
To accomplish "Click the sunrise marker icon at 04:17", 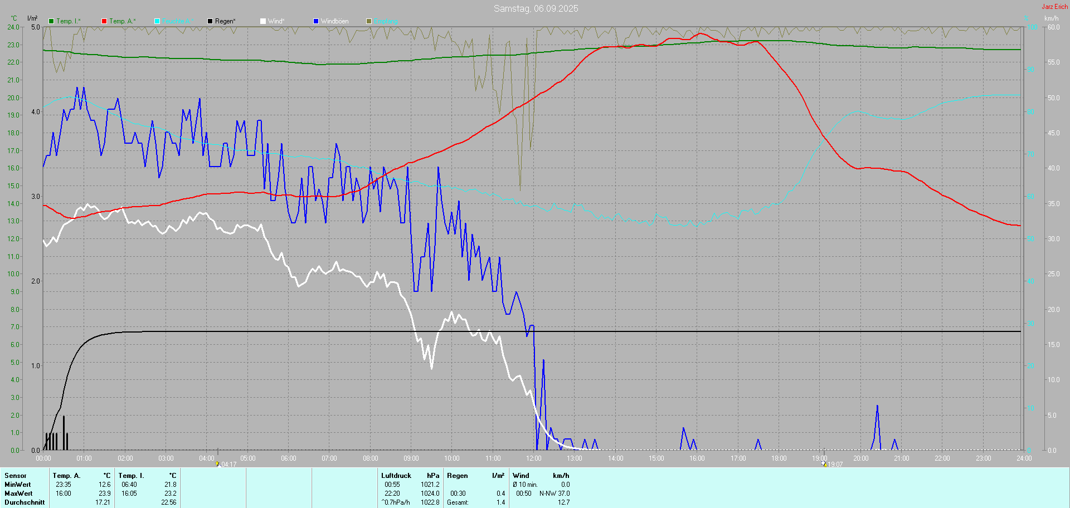I will [x=218, y=463].
